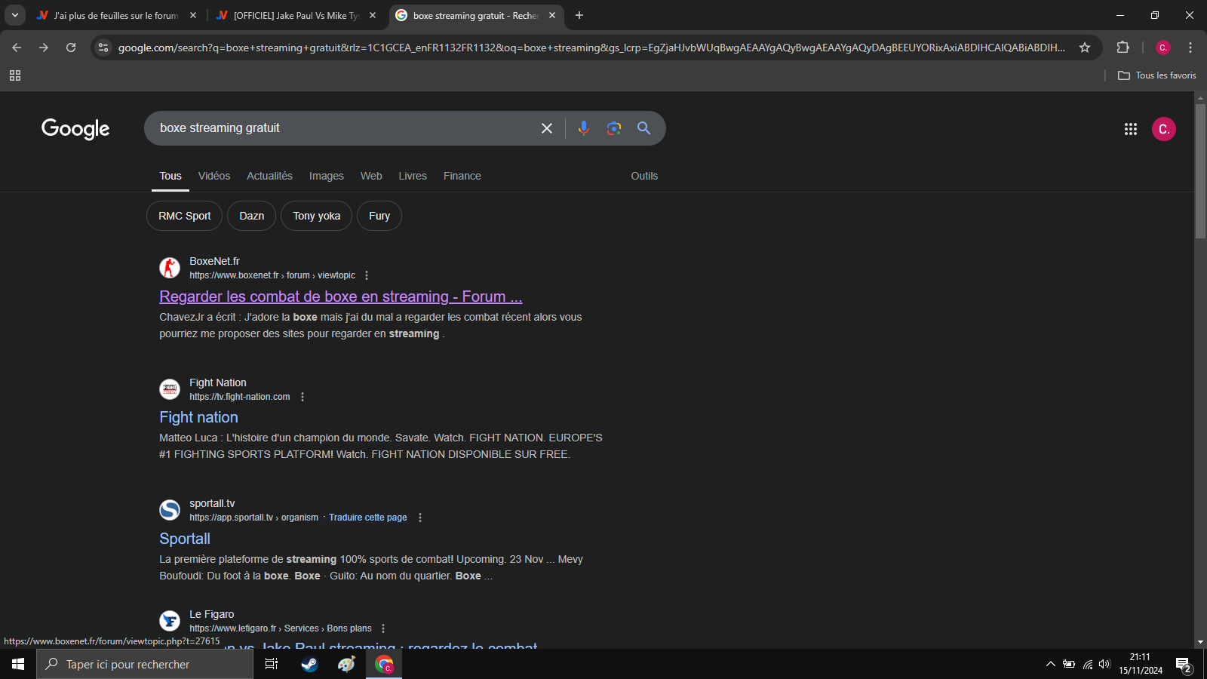Click the Le Figaro site favicon
The image size is (1207, 679).
[170, 621]
